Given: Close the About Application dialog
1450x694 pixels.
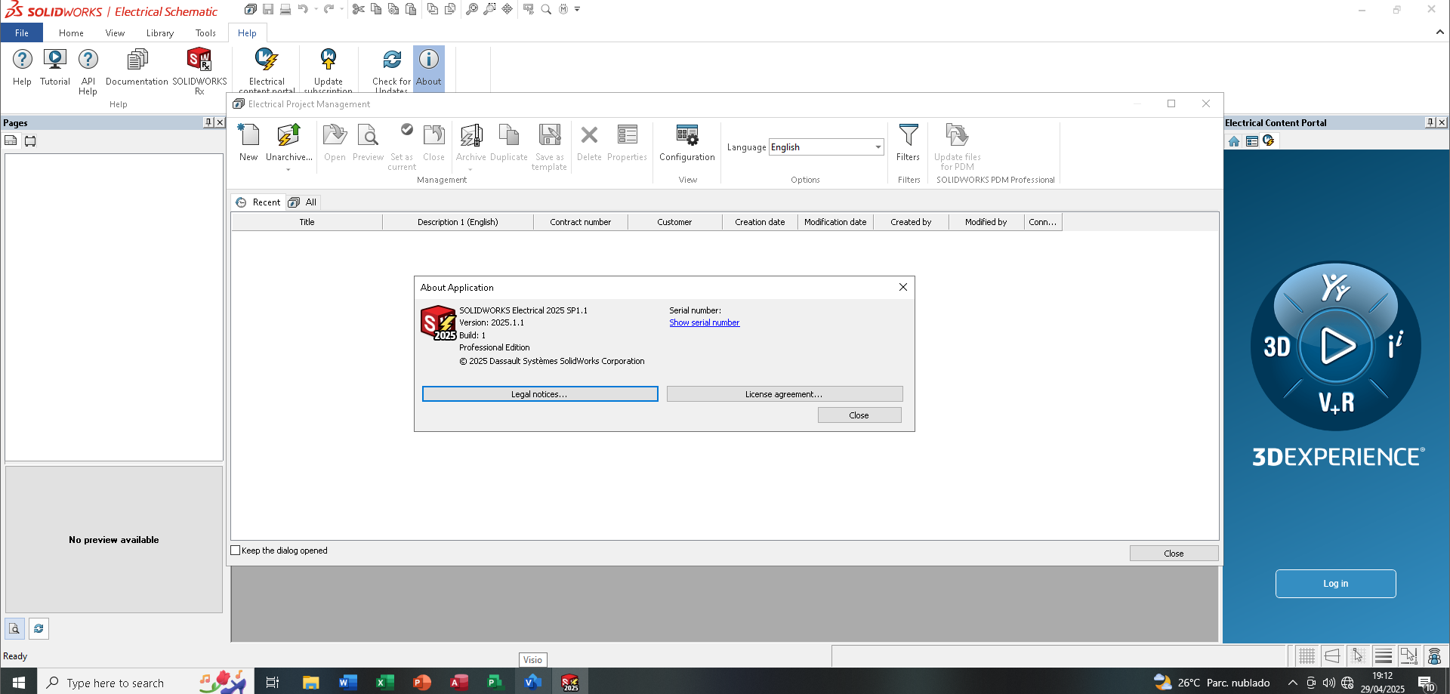Looking at the screenshot, I should 859,415.
